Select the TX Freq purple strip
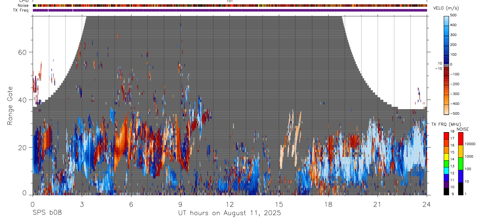The image size is (480, 221). pos(230,10)
